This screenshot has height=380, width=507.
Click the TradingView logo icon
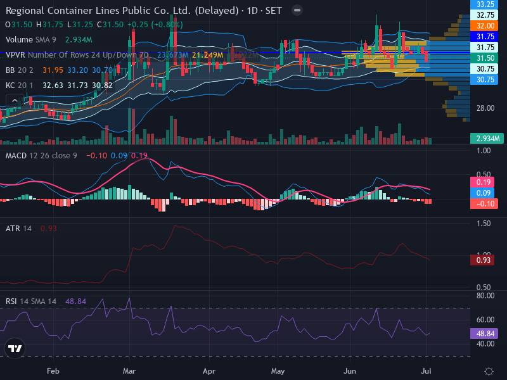(15, 348)
